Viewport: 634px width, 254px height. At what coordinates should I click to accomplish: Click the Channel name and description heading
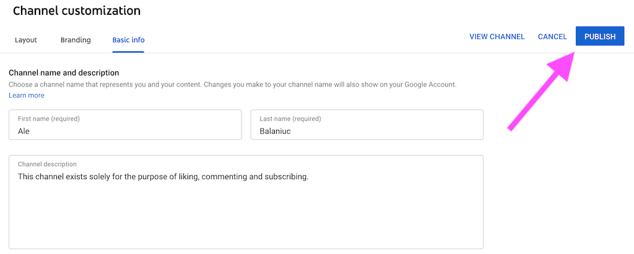pos(64,73)
